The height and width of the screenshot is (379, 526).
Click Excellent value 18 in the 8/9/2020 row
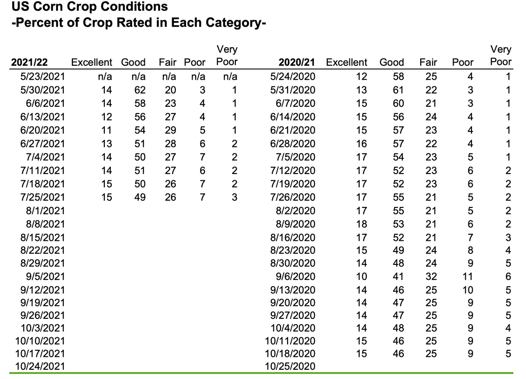point(362,223)
